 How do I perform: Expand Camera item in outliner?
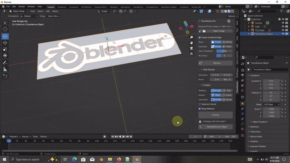tap(249, 23)
